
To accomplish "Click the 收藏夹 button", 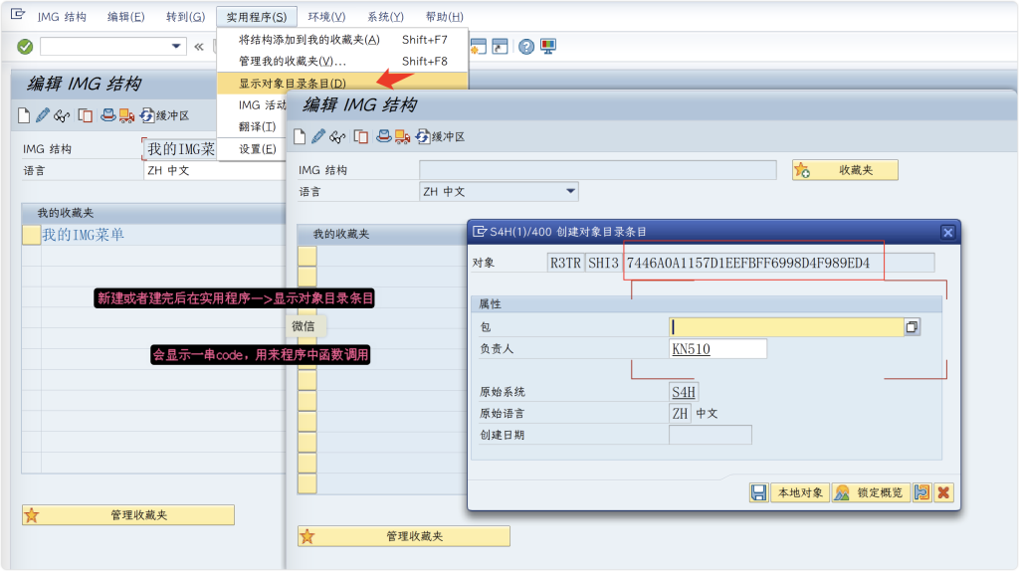I will 846,170.
